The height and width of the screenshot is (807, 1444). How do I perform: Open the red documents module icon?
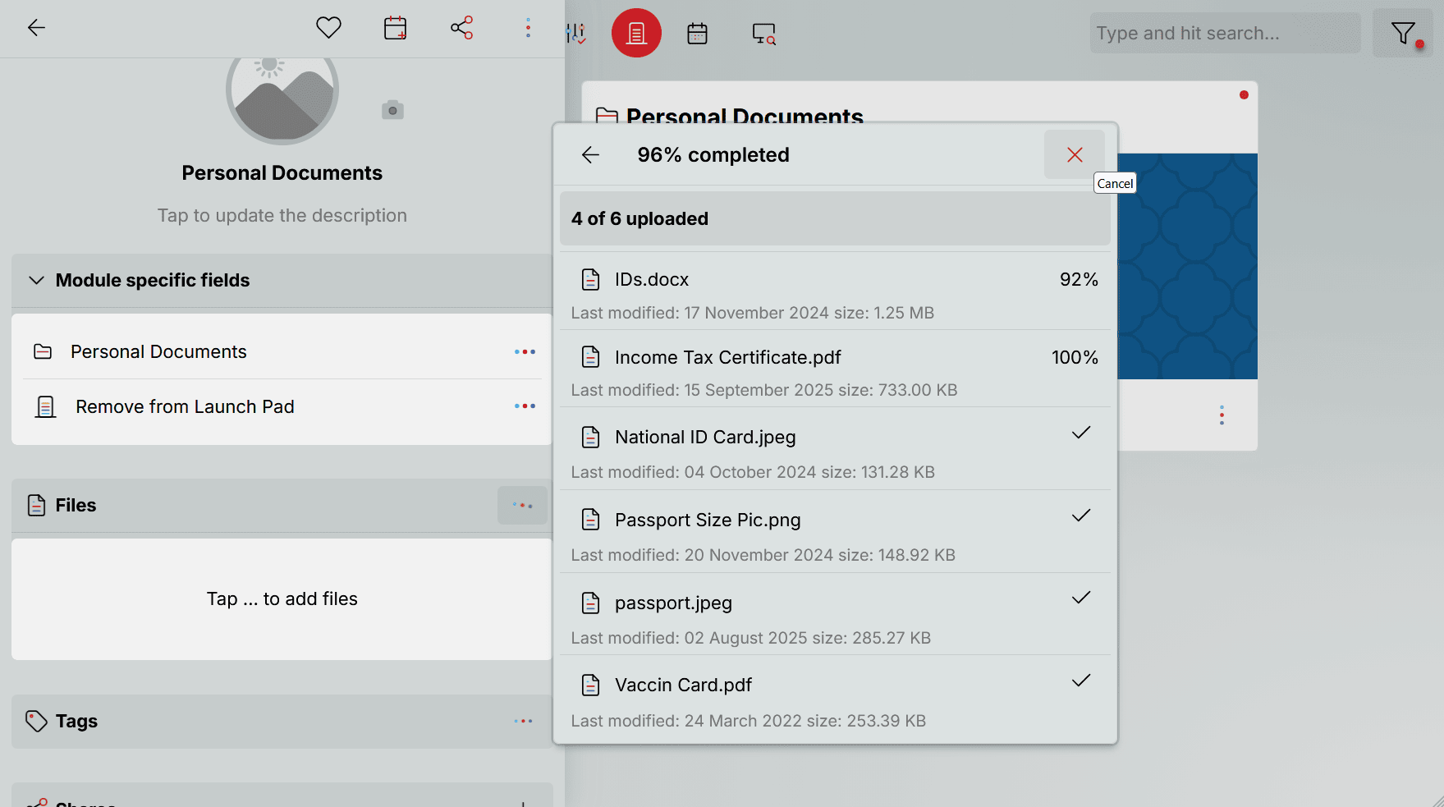pos(636,33)
